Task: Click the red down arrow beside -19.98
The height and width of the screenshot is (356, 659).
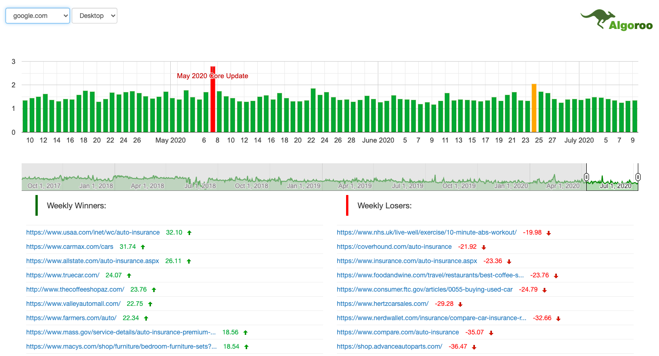Action: coord(549,233)
